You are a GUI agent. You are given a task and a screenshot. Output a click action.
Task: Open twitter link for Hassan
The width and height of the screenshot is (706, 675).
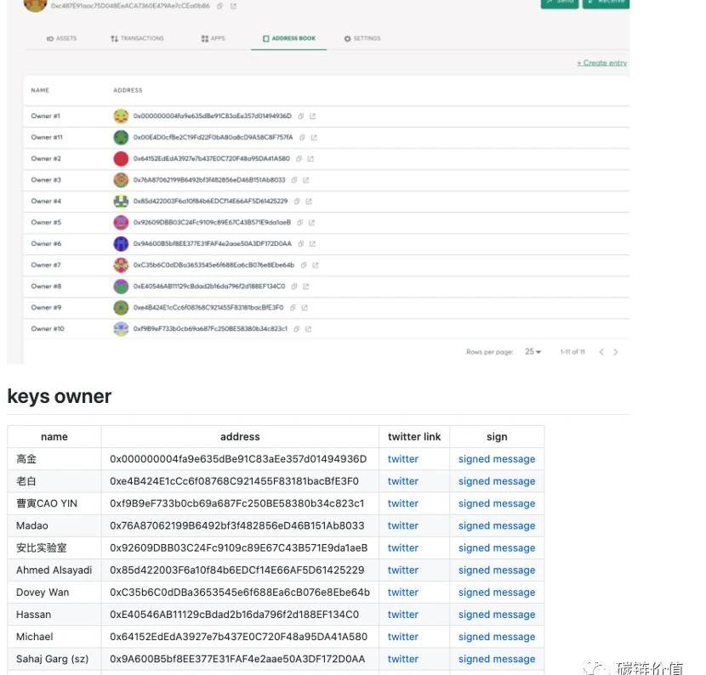(x=403, y=615)
